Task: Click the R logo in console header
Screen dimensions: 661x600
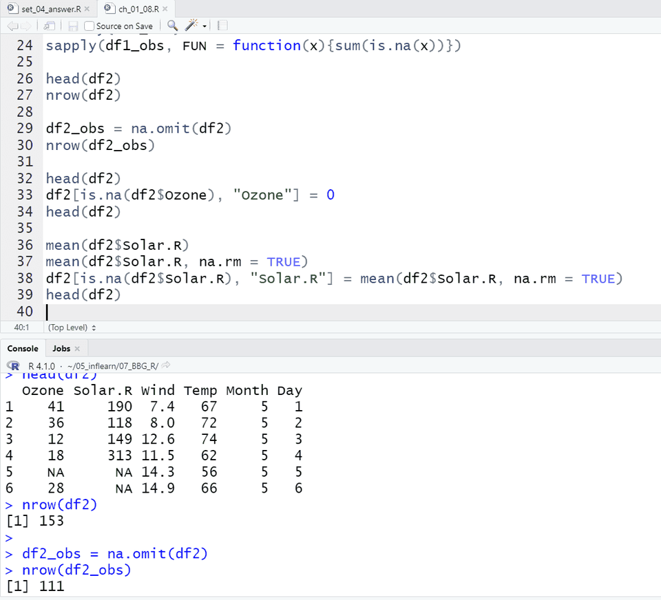Action: [14, 366]
